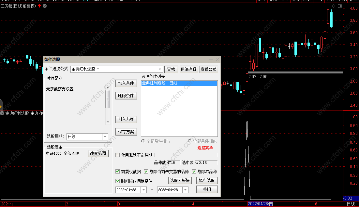359x207 pixels.
Task: Uncheck 前复权数据 checkbox
Action: coord(118,171)
